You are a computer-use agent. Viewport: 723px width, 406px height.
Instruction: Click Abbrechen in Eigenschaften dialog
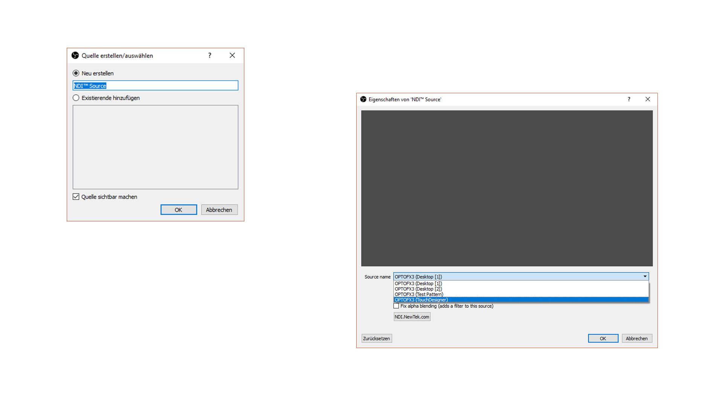click(637, 338)
